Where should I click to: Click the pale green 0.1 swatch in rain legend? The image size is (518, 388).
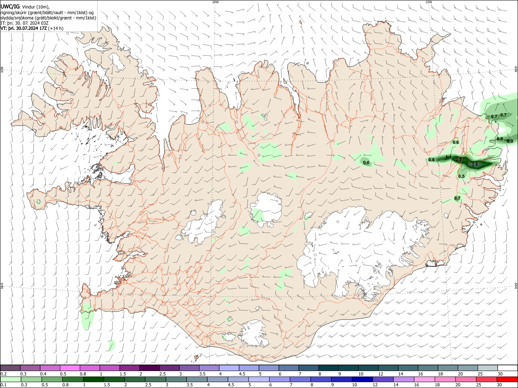[x=11, y=380]
